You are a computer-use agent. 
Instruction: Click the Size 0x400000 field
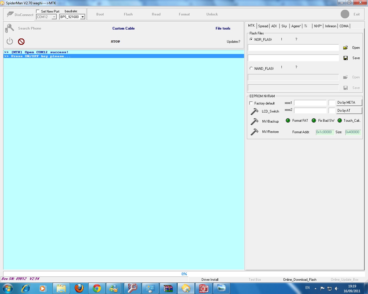click(x=353, y=132)
